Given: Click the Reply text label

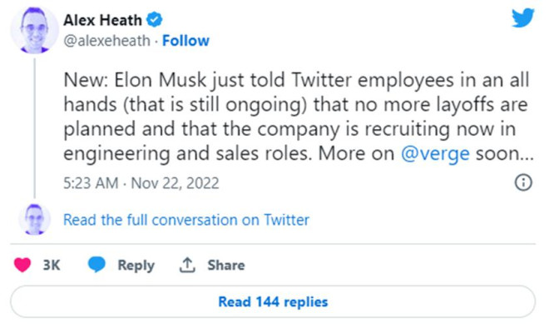Looking at the screenshot, I should coord(136,266).
